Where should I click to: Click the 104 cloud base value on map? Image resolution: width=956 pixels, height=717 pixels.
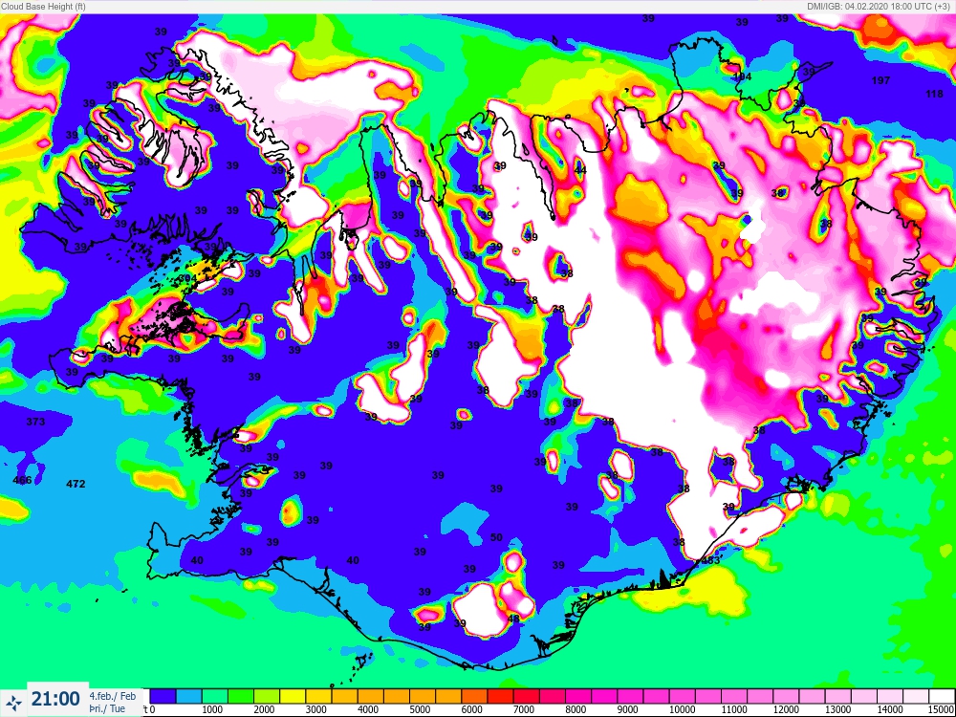(743, 76)
